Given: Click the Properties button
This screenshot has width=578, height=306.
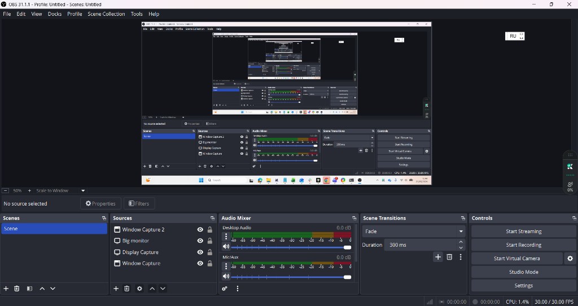Looking at the screenshot, I should click(x=100, y=203).
